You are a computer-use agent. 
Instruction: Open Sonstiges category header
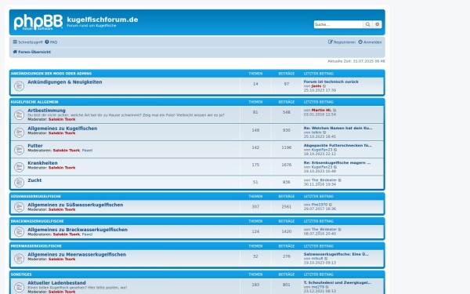pyautogui.click(x=21, y=274)
